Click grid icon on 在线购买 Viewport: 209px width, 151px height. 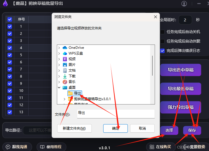(x=152, y=147)
